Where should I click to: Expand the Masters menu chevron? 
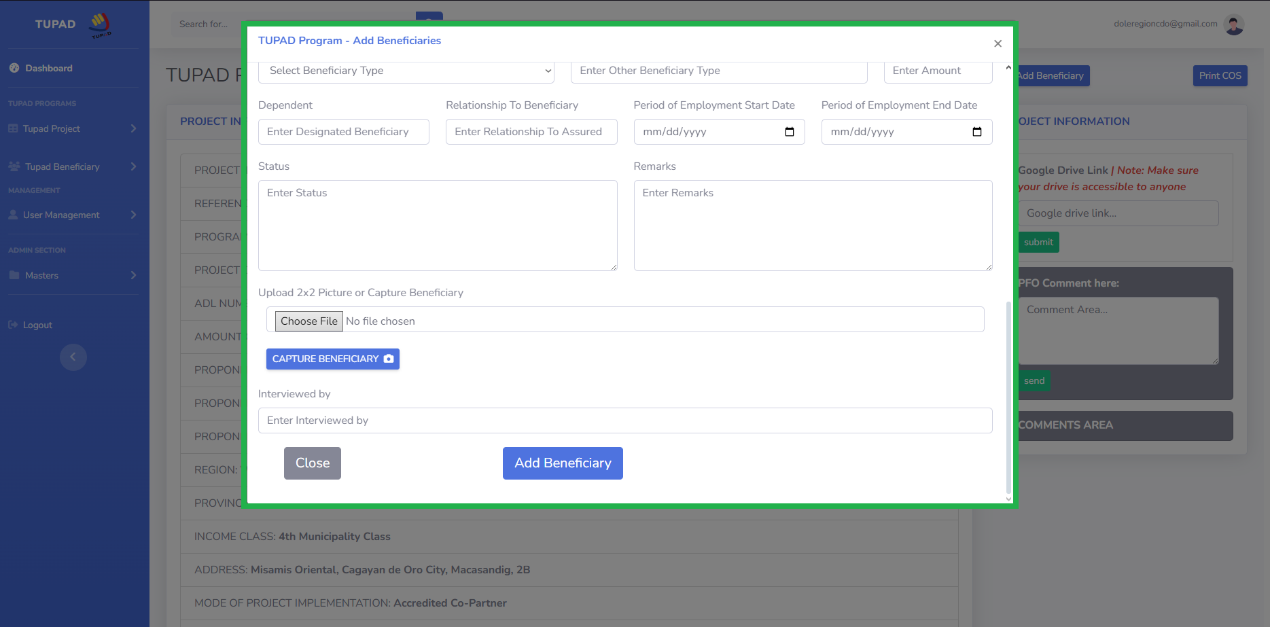pos(133,275)
